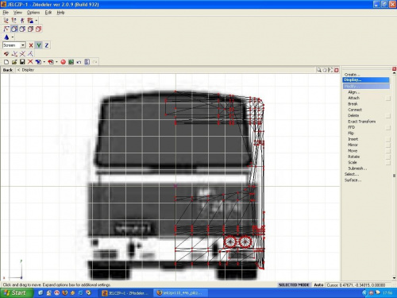The image size is (397, 298).
Task: Expand the Create... command group
Action: [352, 75]
